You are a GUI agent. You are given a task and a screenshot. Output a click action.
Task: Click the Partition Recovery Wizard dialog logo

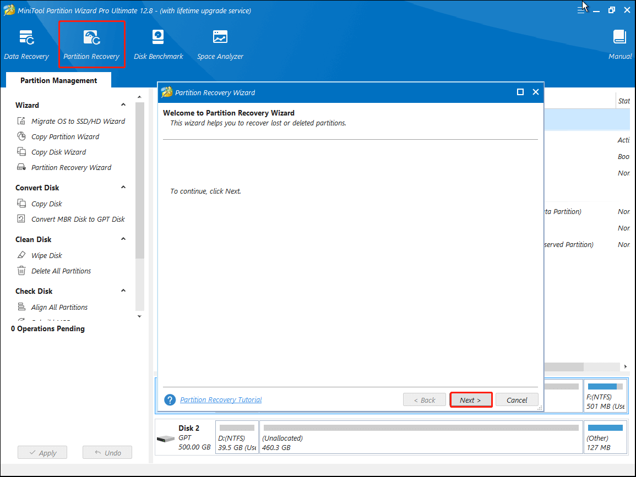(167, 92)
